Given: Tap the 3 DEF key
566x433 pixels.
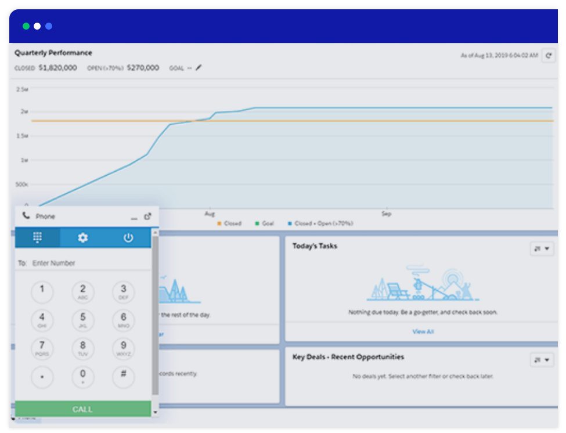Looking at the screenshot, I should tap(124, 291).
